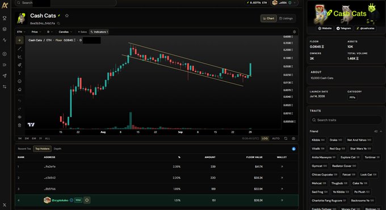
Task: Set chart range to ALL
Action: coord(48,138)
